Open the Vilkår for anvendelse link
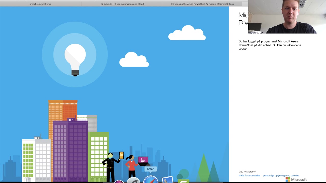The width and height of the screenshot is (326, 183). (x=249, y=176)
